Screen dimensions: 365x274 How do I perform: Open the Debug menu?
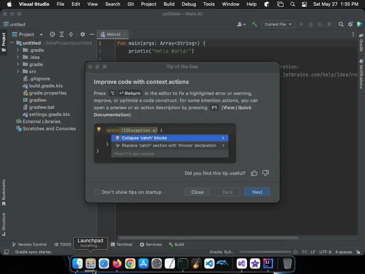189,4
